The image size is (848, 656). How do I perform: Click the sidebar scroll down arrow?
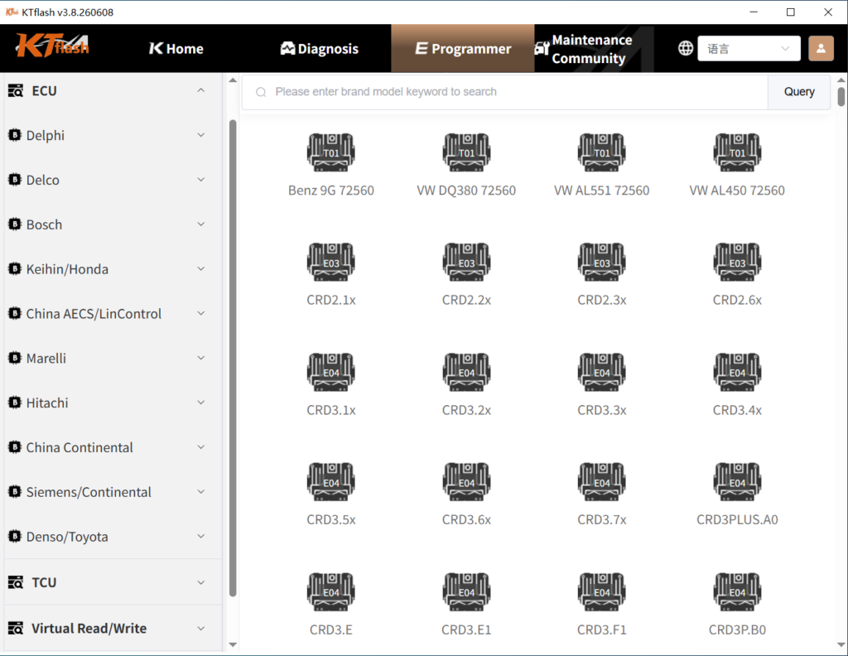pyautogui.click(x=233, y=644)
